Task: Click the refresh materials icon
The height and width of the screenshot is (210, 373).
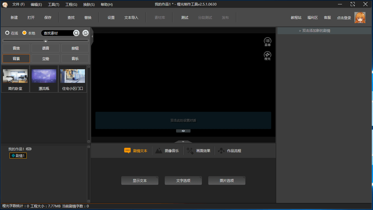Action: click(x=86, y=33)
